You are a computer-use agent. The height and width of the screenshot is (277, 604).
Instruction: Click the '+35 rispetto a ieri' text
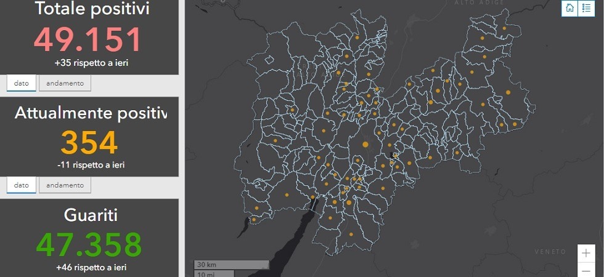point(91,63)
